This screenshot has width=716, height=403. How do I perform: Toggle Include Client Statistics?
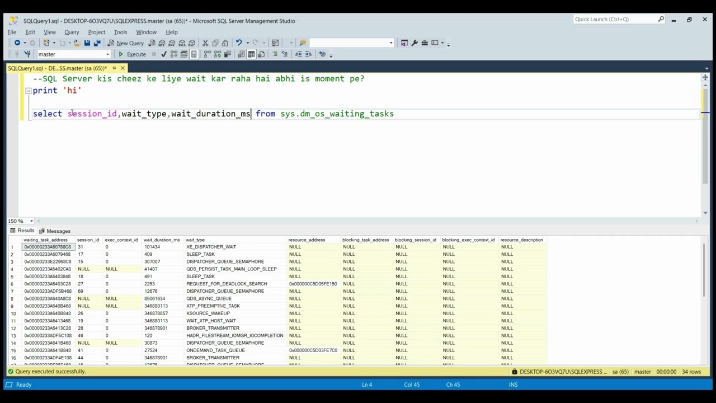pyautogui.click(x=228, y=54)
